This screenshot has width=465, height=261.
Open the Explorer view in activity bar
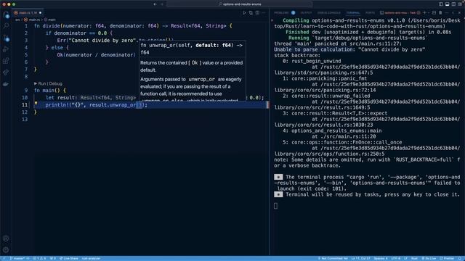pos(6,14)
